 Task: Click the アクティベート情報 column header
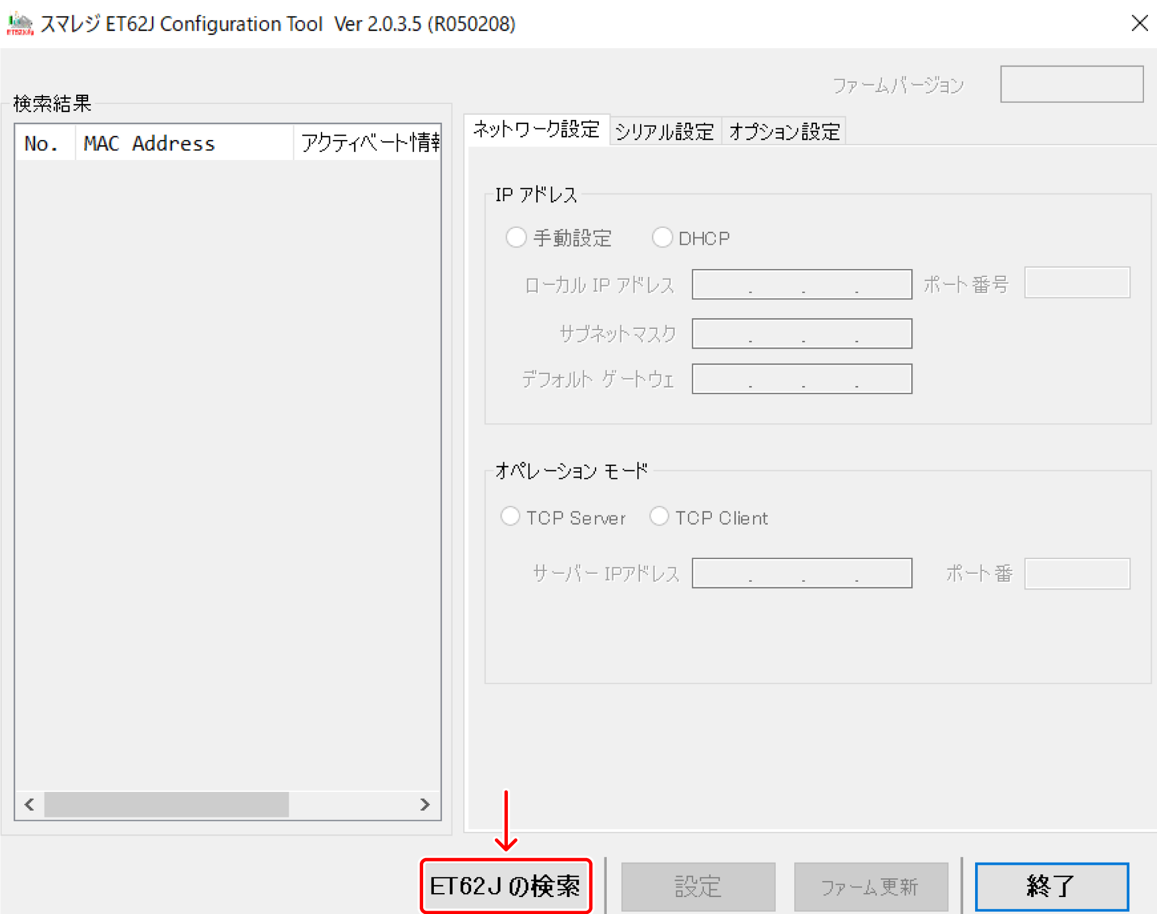367,144
